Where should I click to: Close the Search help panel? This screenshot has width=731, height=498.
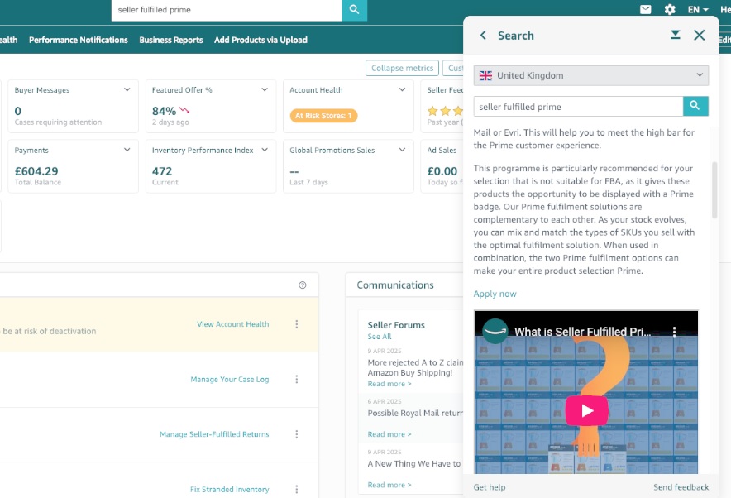[x=699, y=35]
